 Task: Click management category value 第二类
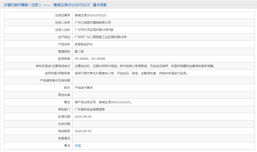(79, 51)
